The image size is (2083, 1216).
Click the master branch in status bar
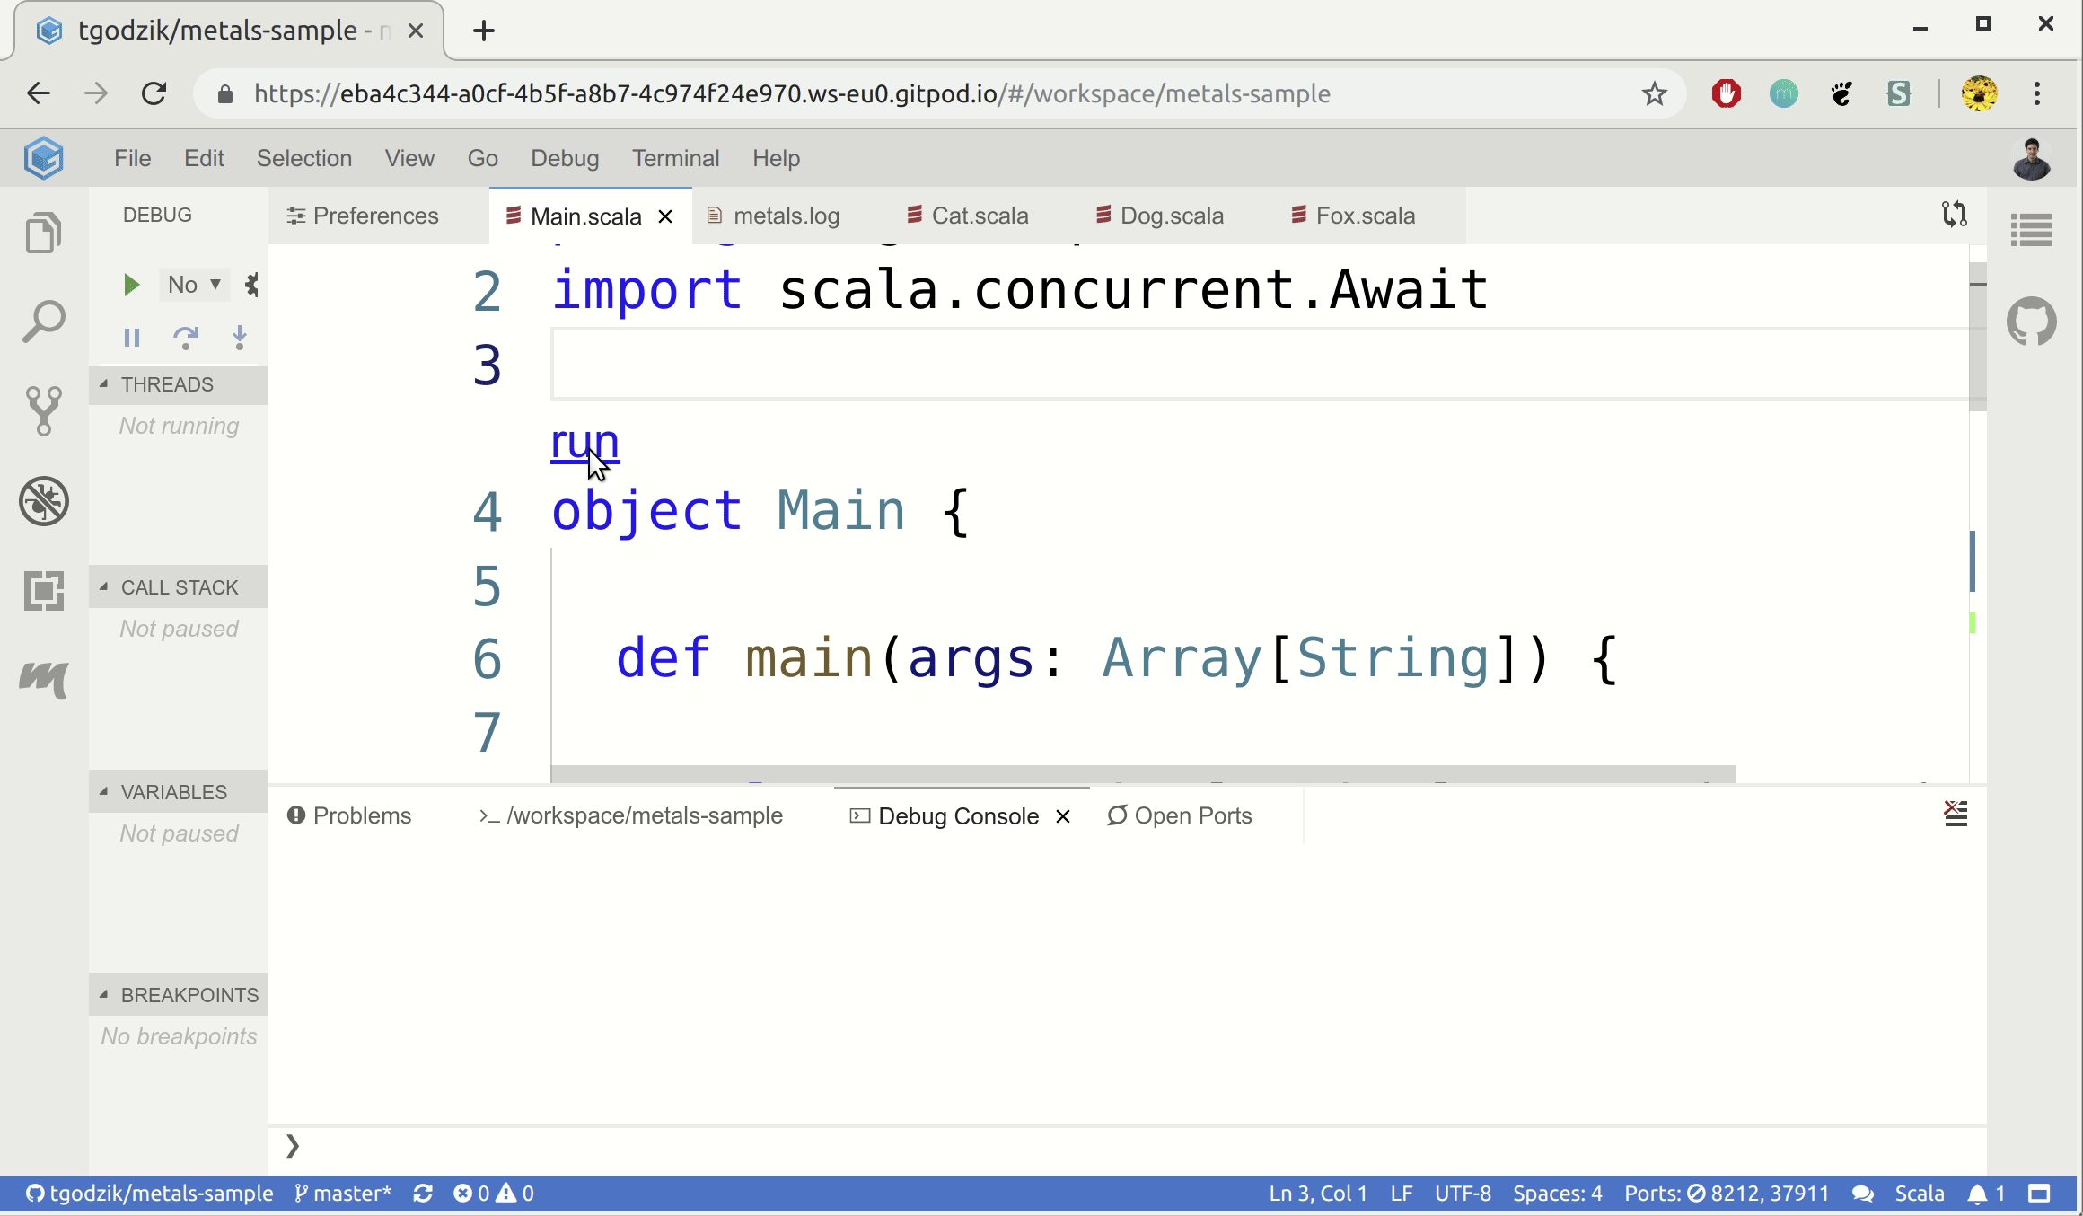pyautogui.click(x=344, y=1194)
